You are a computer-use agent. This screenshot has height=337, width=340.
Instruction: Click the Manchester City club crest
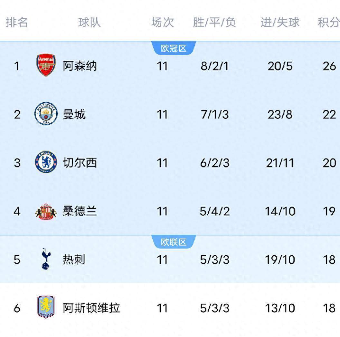(46, 114)
